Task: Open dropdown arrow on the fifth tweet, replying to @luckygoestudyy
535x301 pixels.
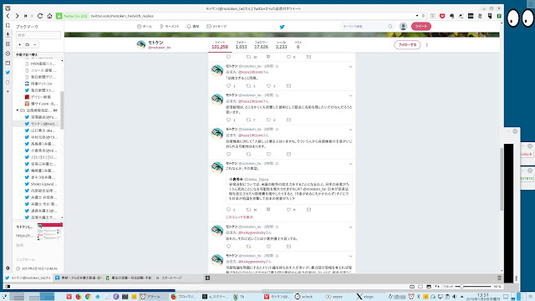Action: click(350, 227)
